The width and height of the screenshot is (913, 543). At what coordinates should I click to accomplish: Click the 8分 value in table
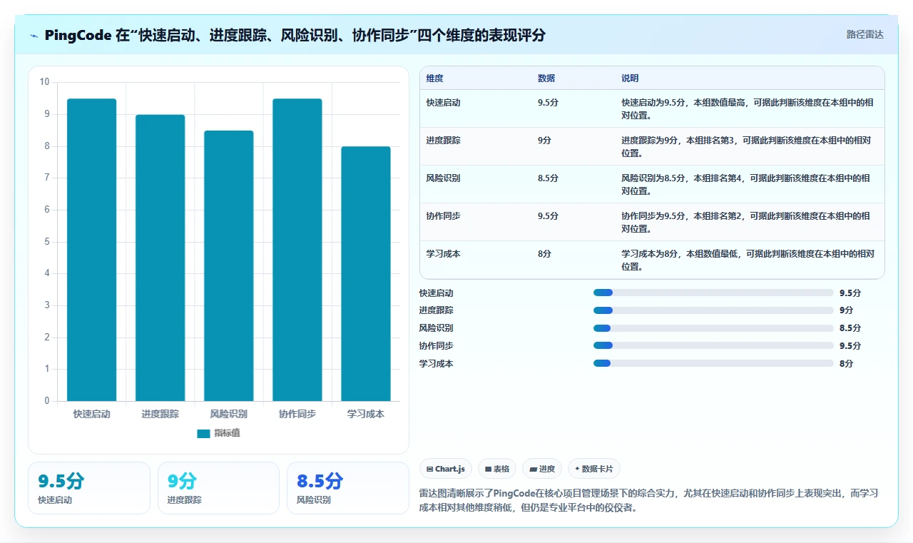point(544,254)
